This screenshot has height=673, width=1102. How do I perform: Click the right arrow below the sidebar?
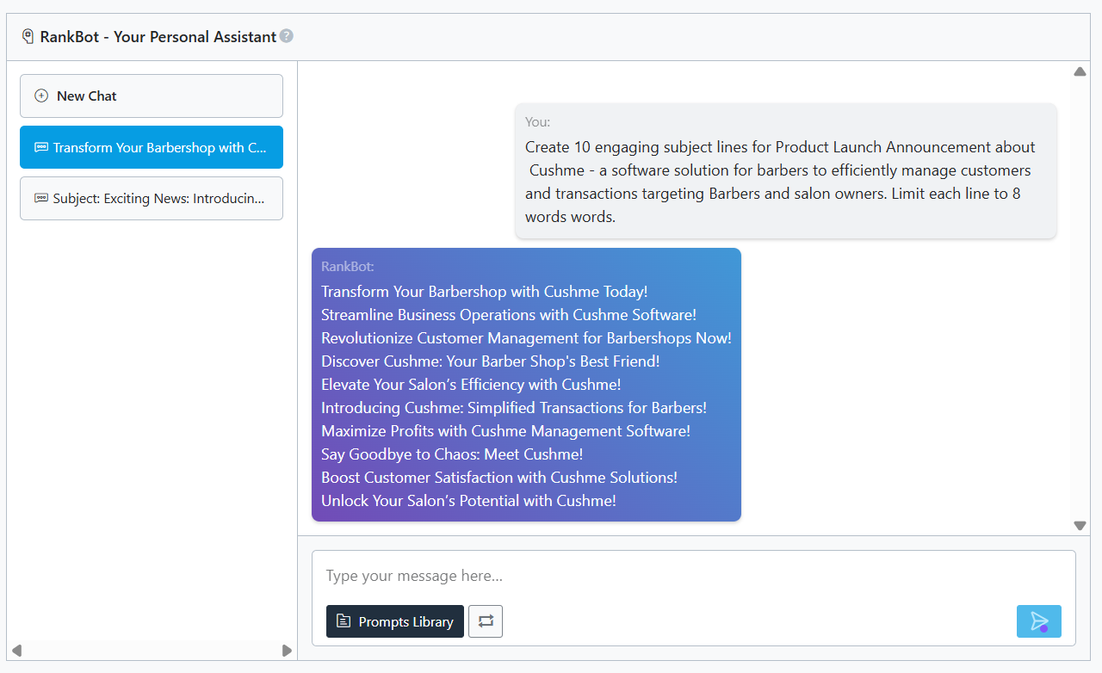point(287,651)
